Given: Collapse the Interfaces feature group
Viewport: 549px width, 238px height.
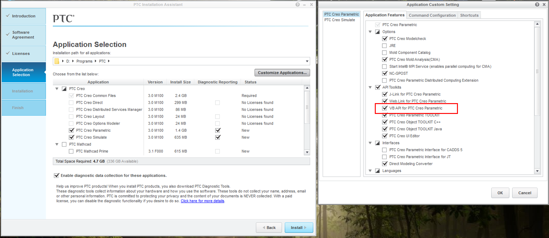Looking at the screenshot, I should click(x=370, y=143).
